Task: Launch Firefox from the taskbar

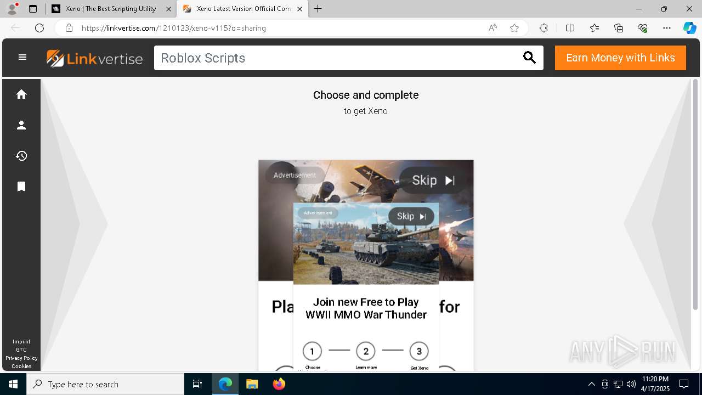Action: pyautogui.click(x=279, y=384)
